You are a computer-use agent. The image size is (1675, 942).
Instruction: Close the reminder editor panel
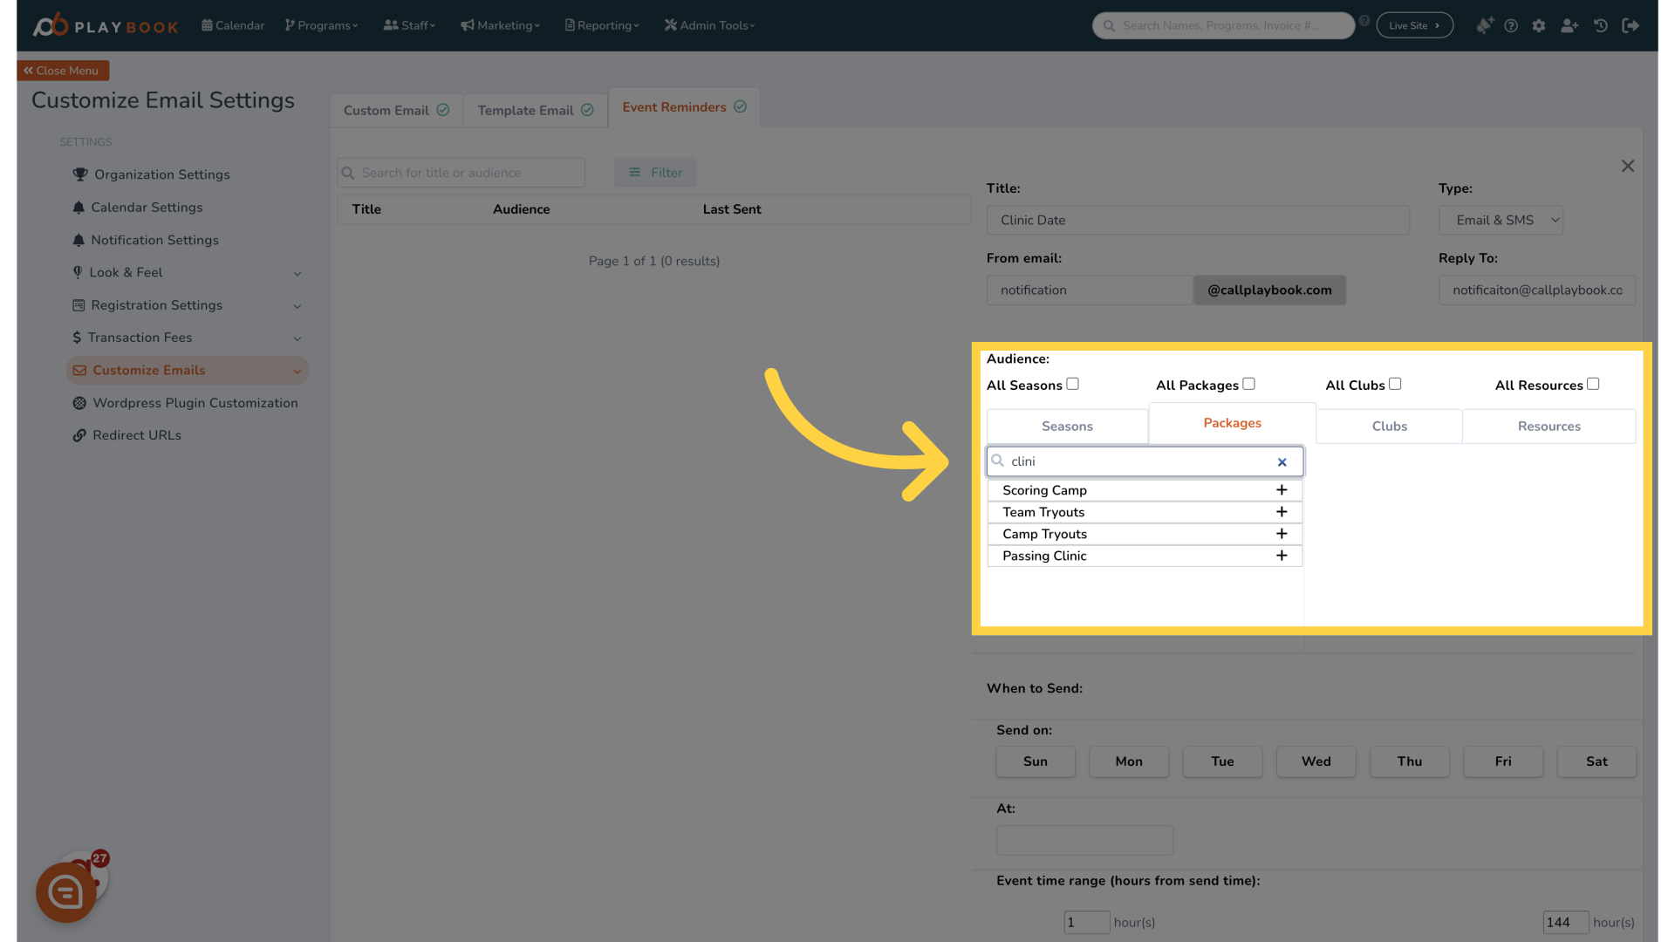click(x=1628, y=166)
